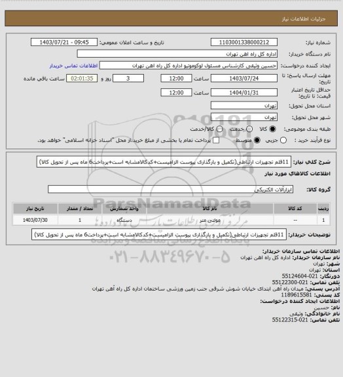Click the postal code 1189615581

pyautogui.click(x=297, y=295)
